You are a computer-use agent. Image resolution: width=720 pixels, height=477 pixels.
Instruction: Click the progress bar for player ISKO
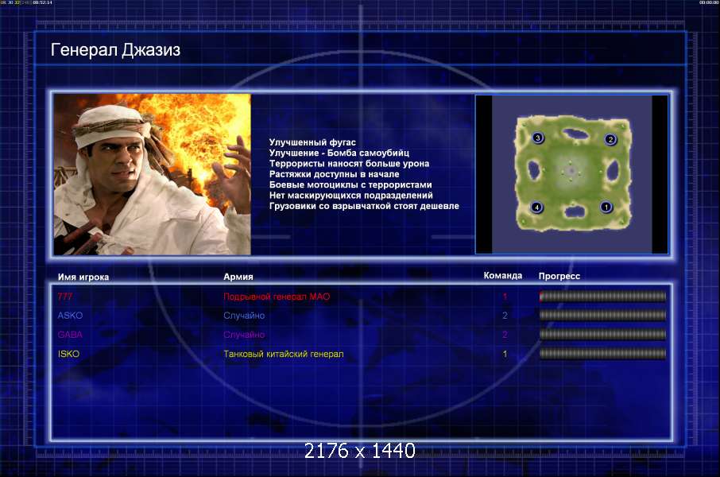[602, 354]
